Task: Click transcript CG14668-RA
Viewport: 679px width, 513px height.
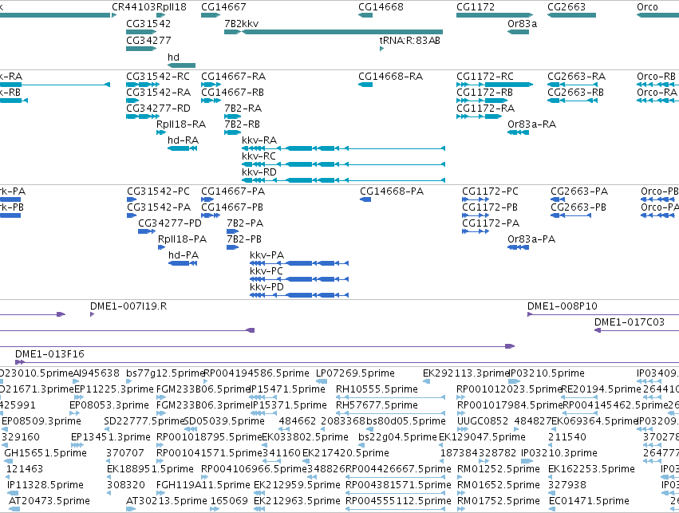Action: tap(365, 85)
